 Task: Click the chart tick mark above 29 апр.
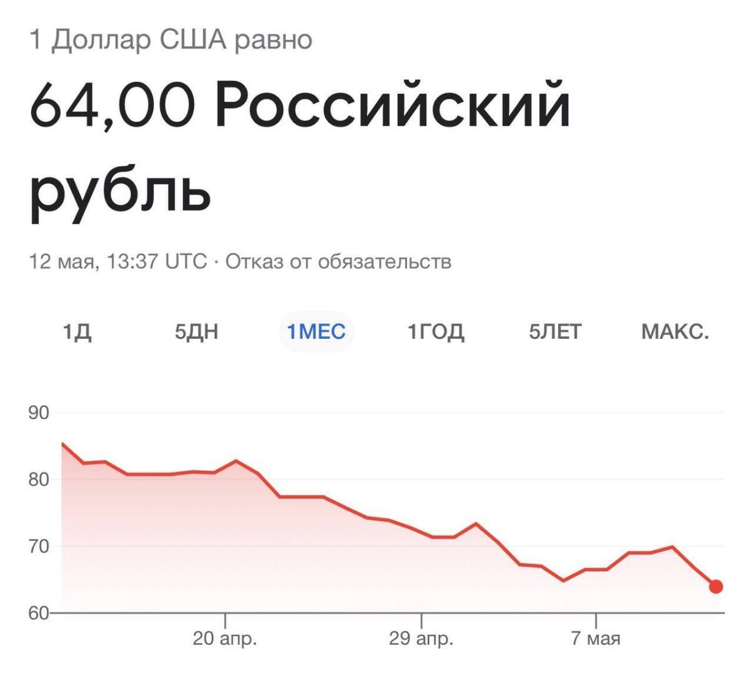[421, 620]
